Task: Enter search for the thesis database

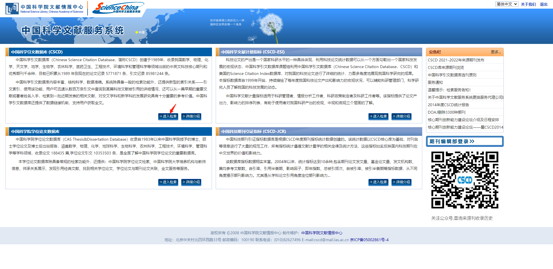Action: (168, 182)
